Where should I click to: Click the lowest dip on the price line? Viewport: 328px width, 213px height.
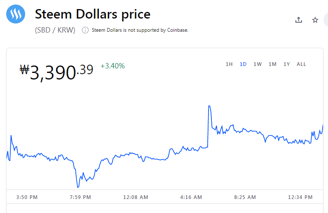(x=78, y=187)
